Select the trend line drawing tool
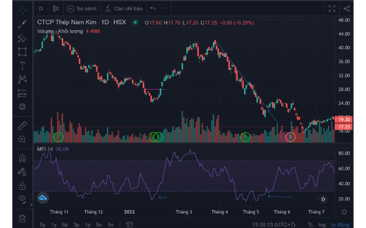The image size is (366, 228). [22, 24]
